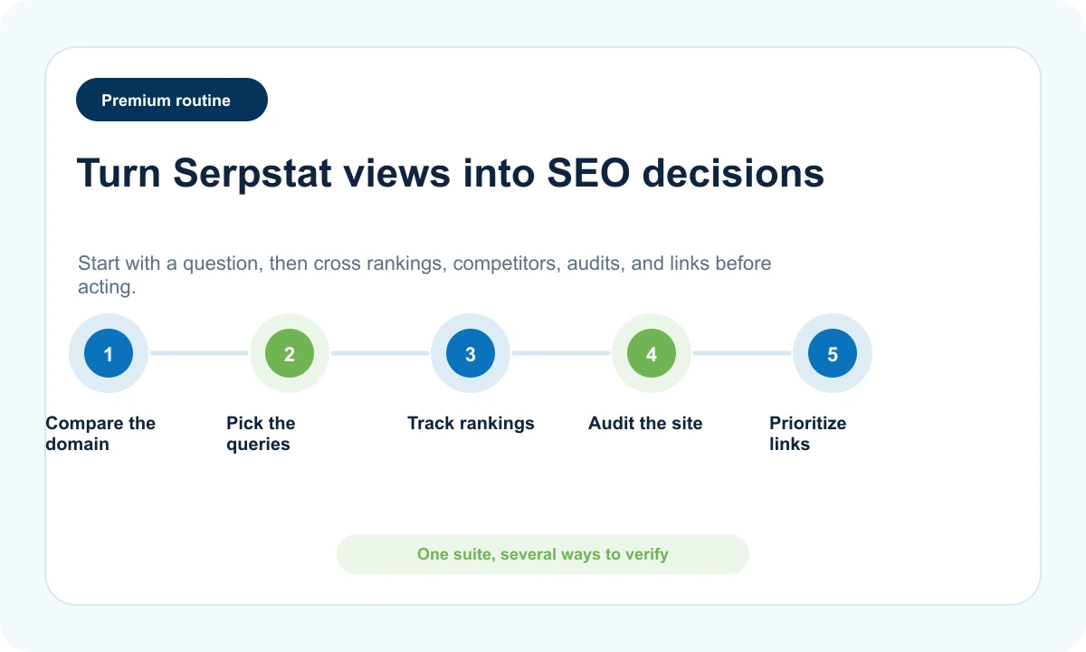
Task: Select the green step 2 circle
Action: click(290, 353)
